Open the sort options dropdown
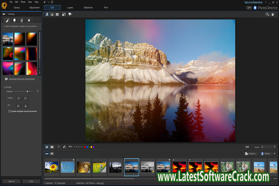The height and width of the screenshot is (186, 279). coord(247,147)
